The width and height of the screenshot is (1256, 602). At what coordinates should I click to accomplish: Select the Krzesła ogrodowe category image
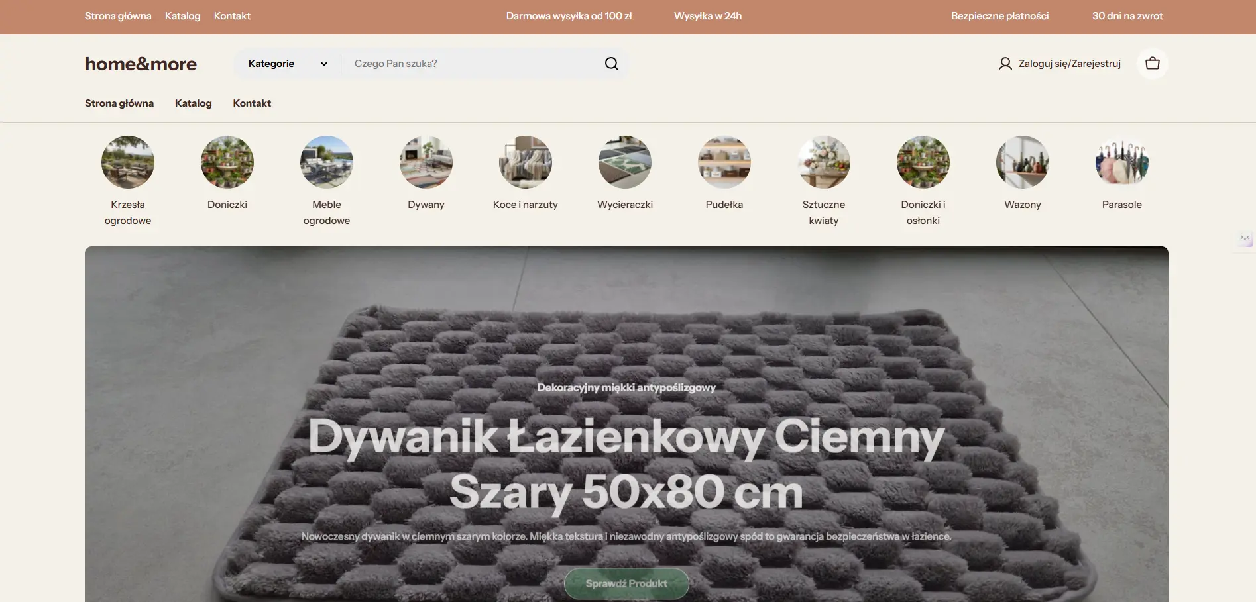click(127, 162)
